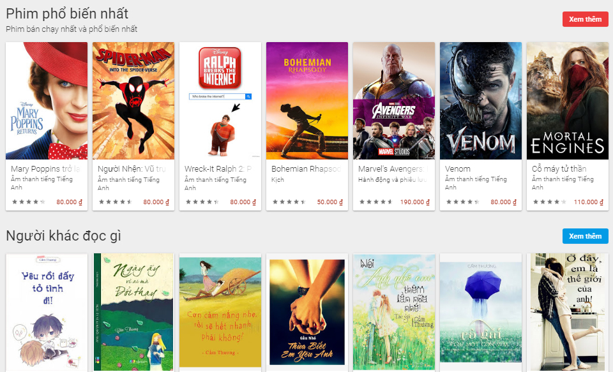The image size is (613, 372).
Task: Click the "Kịch" genre under Bohemian Rhapsody
Action: (278, 180)
